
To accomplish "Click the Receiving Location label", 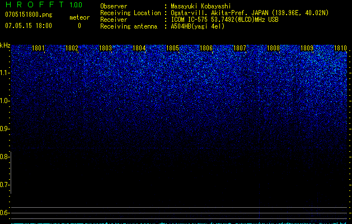I will coord(130,13).
